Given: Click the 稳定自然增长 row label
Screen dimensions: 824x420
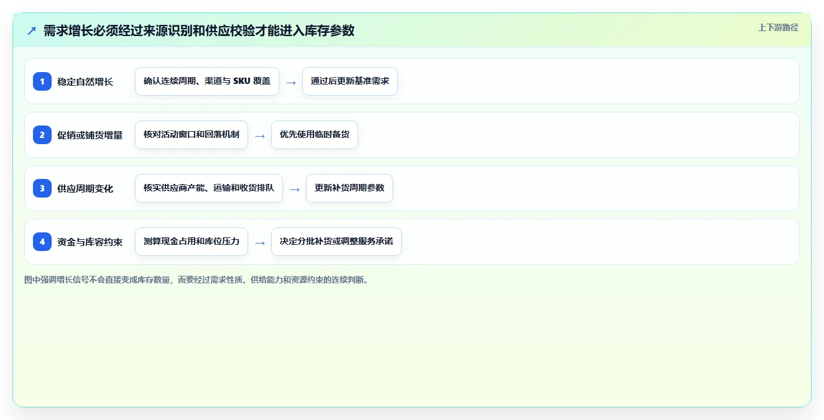Looking at the screenshot, I should coord(85,81).
